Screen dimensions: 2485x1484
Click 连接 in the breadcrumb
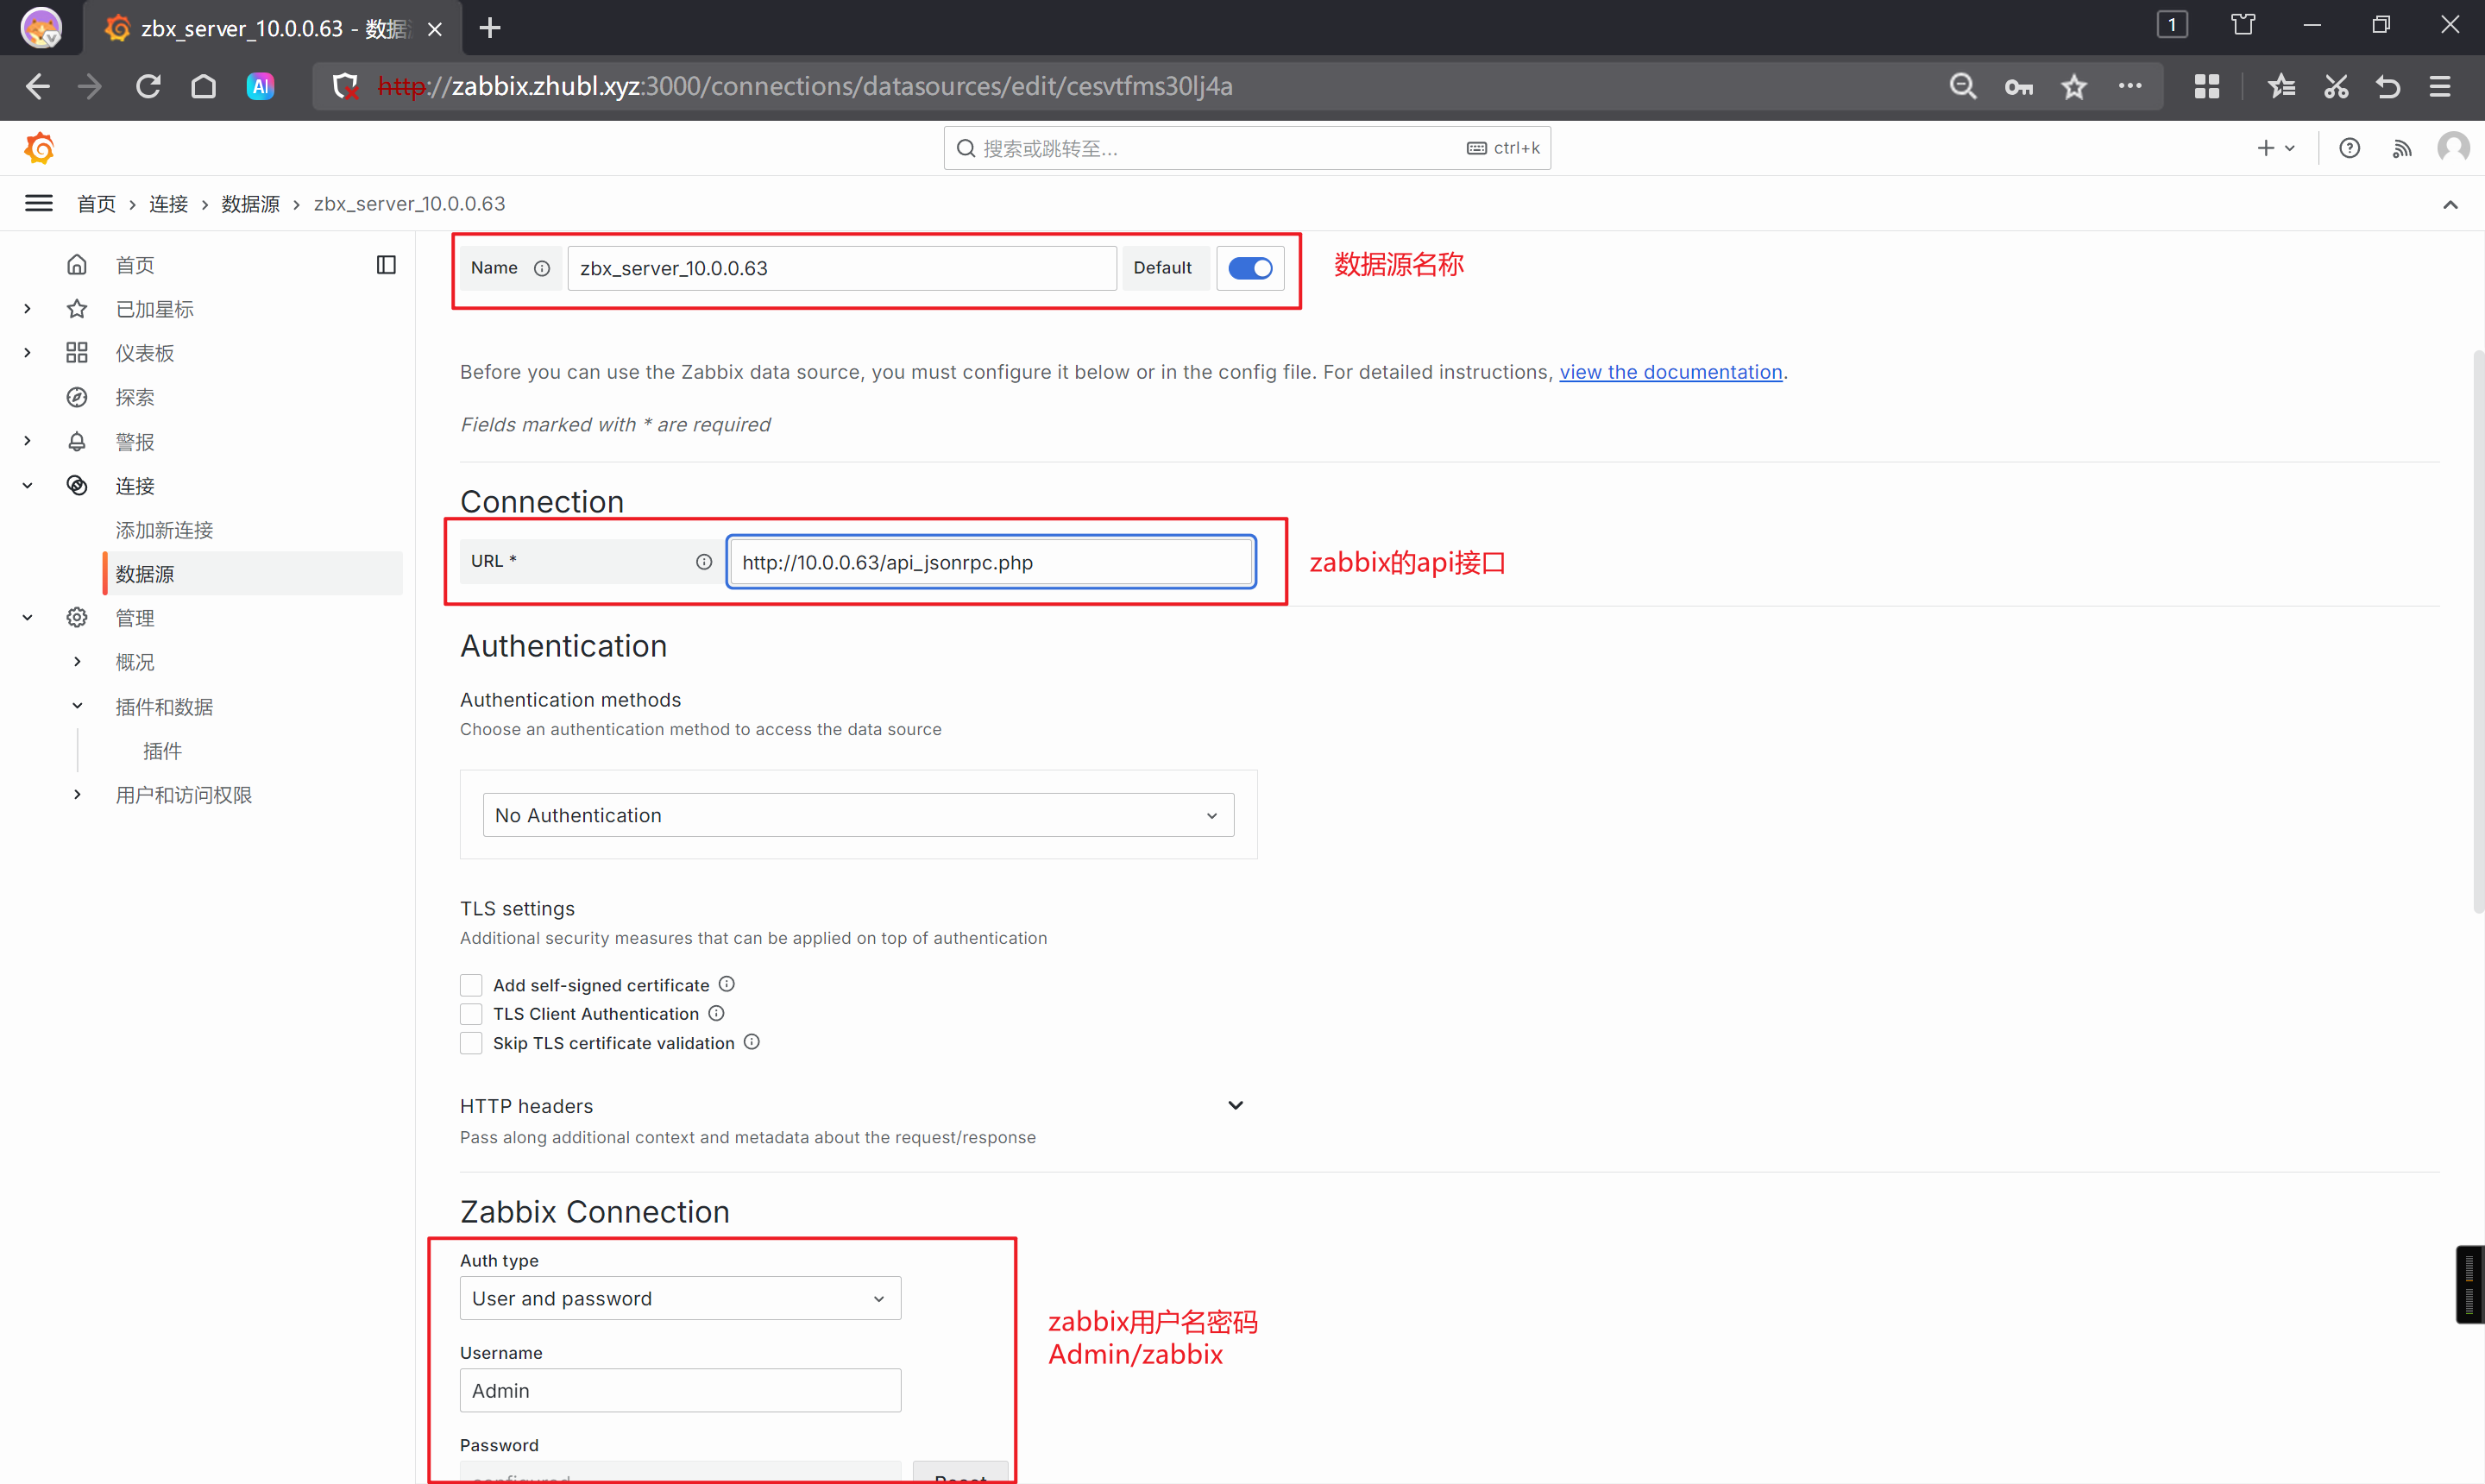pos(168,203)
